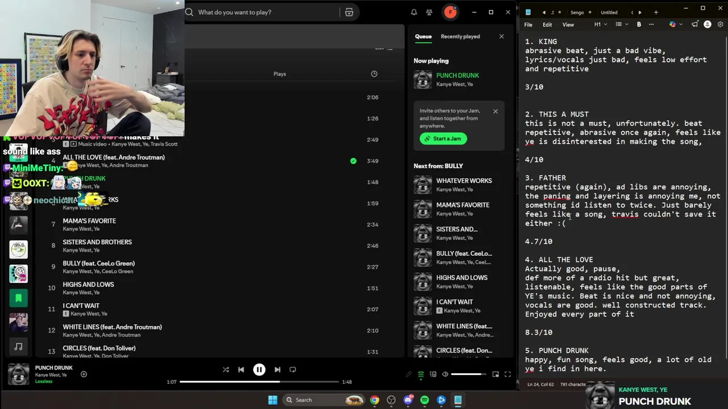This screenshot has width=728, height=409.
Task: Open music note playlist in sidebar
Action: click(x=18, y=346)
